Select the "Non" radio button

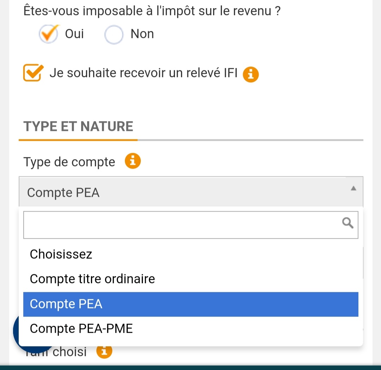[x=114, y=35]
